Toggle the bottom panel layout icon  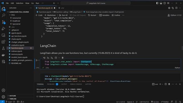(x=161, y=3)
